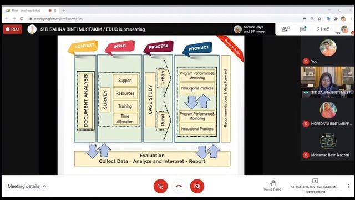Image resolution: width=355 pixels, height=200 pixels.
Task: Open the Extensions puzzle-piece menu
Action: pyautogui.click(x=336, y=18)
